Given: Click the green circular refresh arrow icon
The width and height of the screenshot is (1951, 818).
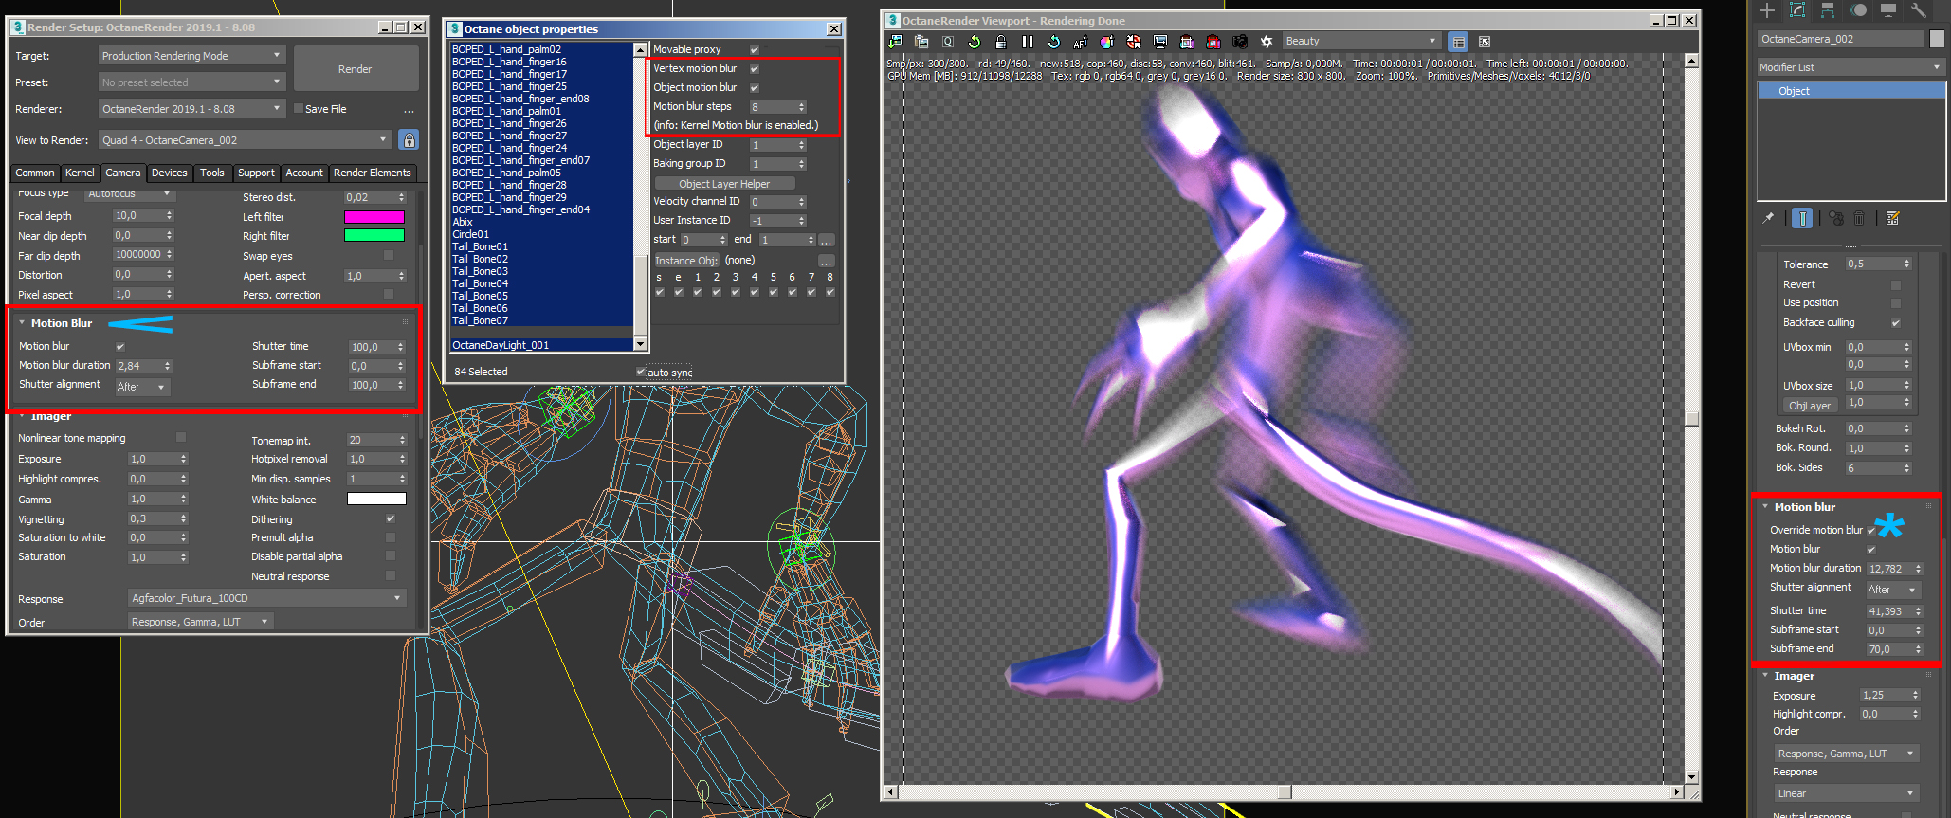Looking at the screenshot, I should (x=974, y=42).
